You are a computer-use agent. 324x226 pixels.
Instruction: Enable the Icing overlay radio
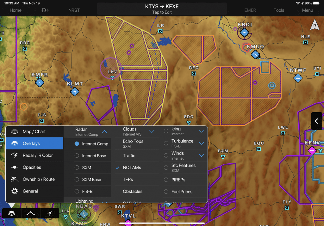(x=166, y=131)
